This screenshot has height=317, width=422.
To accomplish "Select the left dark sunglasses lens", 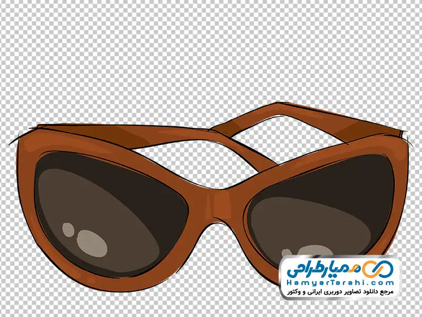I will (105, 206).
